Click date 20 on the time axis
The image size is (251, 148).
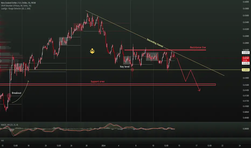coord(46,146)
